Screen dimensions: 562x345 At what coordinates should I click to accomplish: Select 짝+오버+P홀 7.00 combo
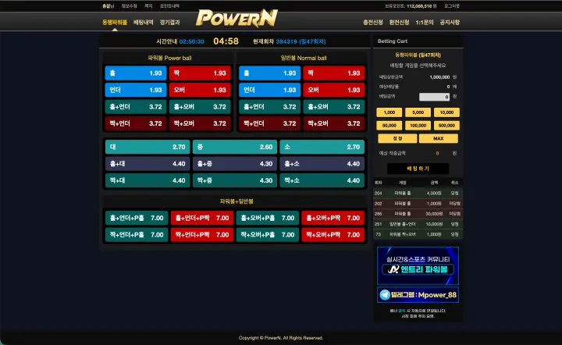268,235
